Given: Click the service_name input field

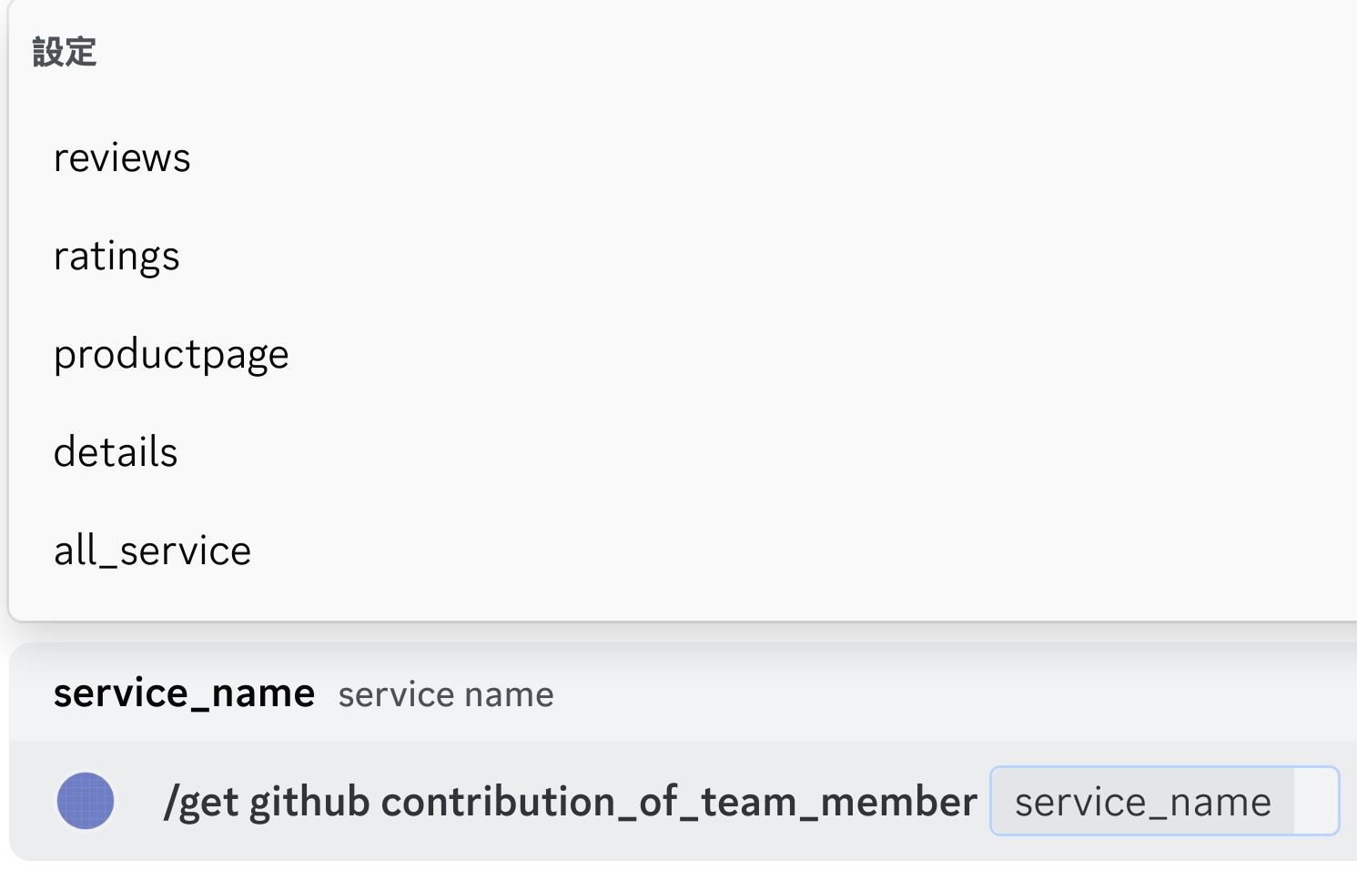Looking at the screenshot, I should click(x=1143, y=802).
